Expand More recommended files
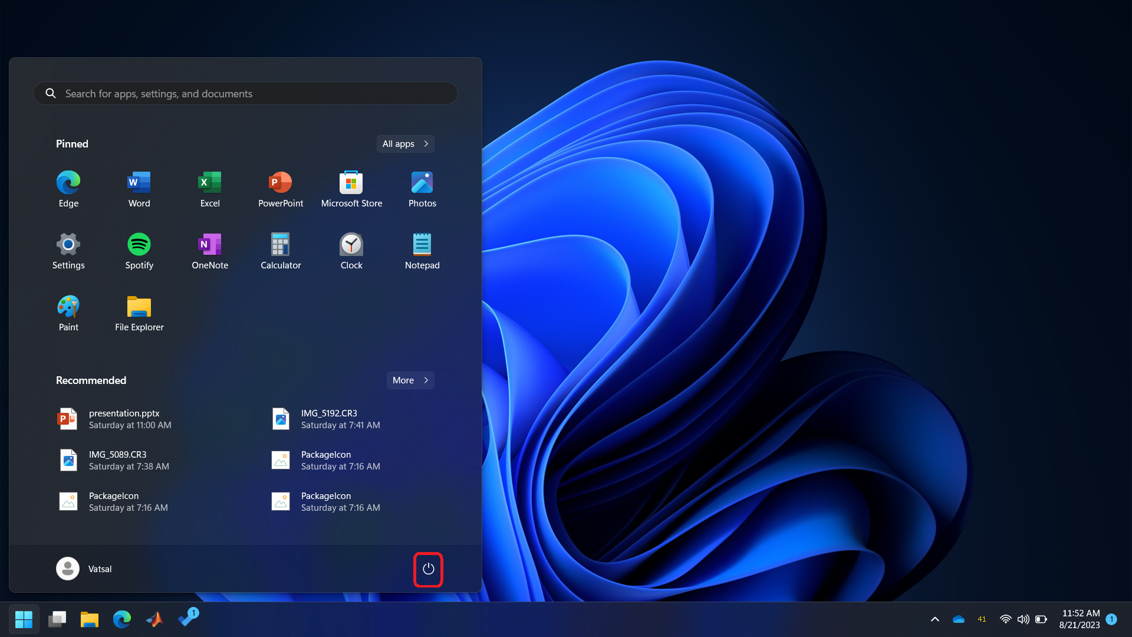The width and height of the screenshot is (1132, 637). (410, 380)
